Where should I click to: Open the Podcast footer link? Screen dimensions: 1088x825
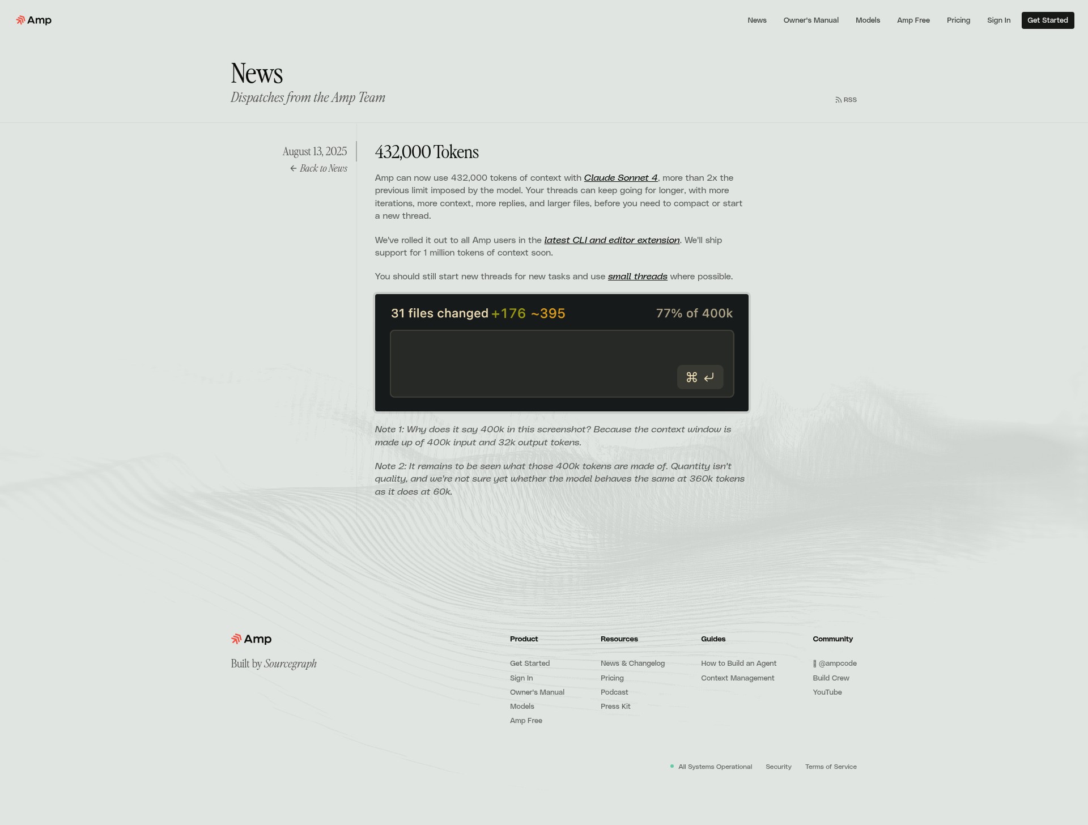pyautogui.click(x=614, y=692)
